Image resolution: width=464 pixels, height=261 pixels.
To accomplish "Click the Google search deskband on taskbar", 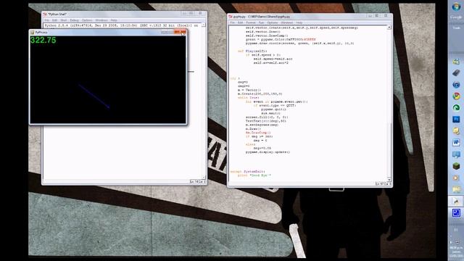I will pos(456,17).
